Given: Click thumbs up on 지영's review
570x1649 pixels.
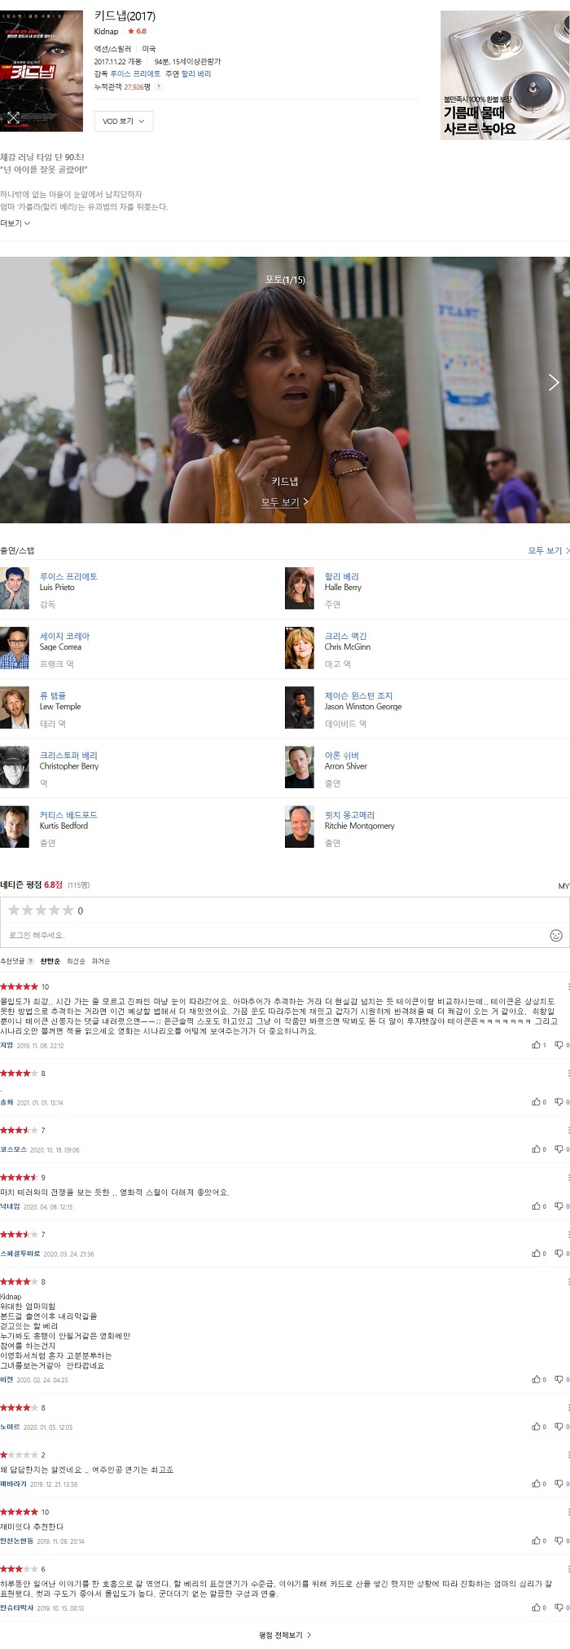Looking at the screenshot, I should 537,1044.
